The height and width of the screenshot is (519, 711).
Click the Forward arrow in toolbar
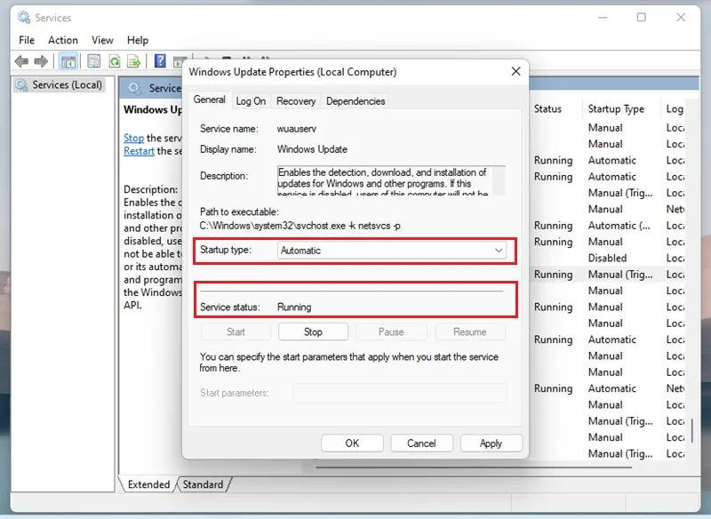(41, 61)
